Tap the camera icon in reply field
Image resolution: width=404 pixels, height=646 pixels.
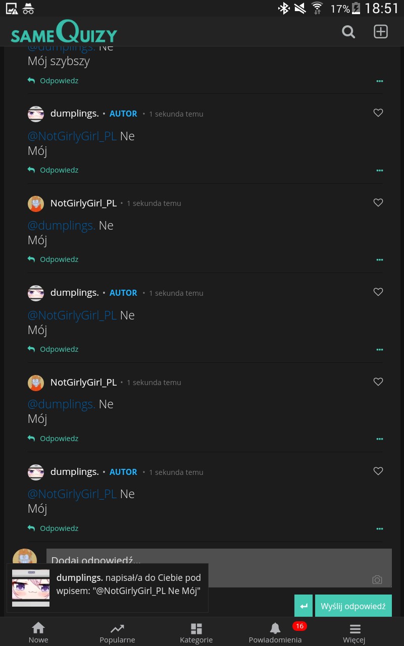pos(377,580)
